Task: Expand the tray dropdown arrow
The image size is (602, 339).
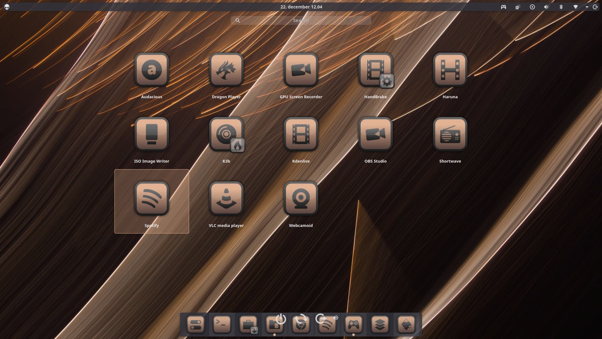Action: click(587, 7)
